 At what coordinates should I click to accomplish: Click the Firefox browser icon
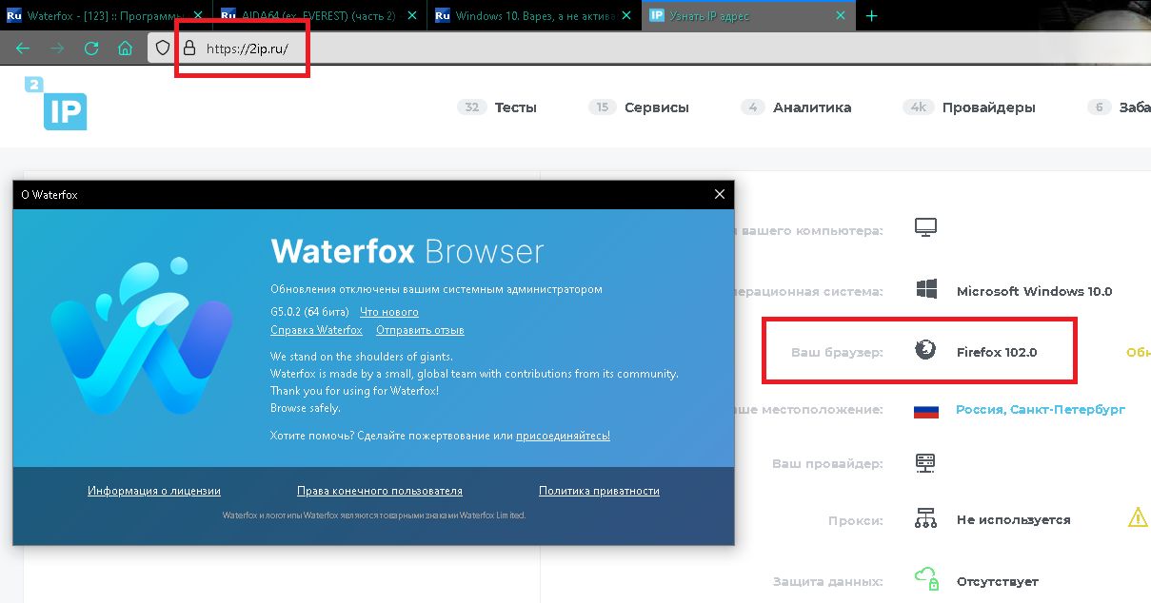coord(924,351)
